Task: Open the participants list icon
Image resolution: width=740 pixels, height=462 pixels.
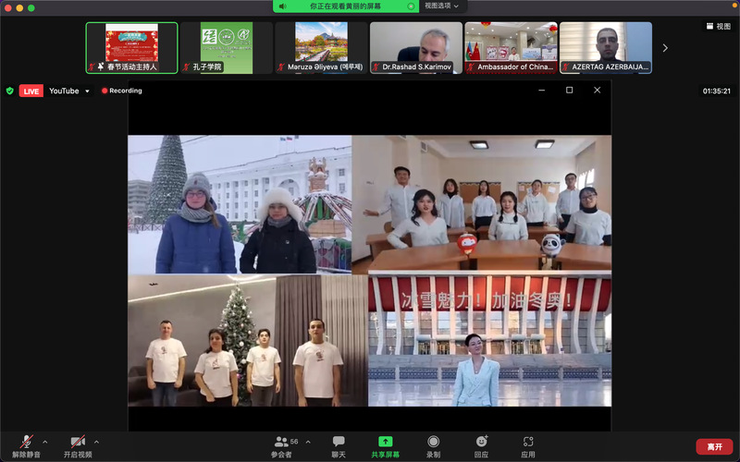Action: pyautogui.click(x=281, y=442)
